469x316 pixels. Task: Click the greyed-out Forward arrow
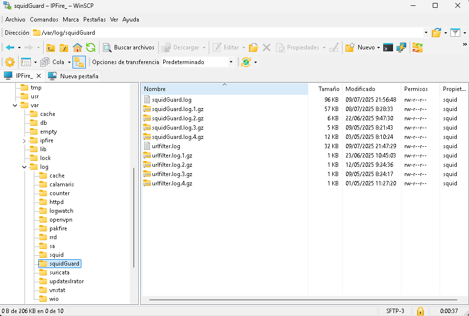pos(28,47)
